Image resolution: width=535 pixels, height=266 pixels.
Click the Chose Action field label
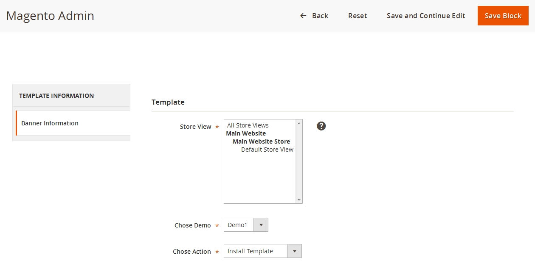191,252
